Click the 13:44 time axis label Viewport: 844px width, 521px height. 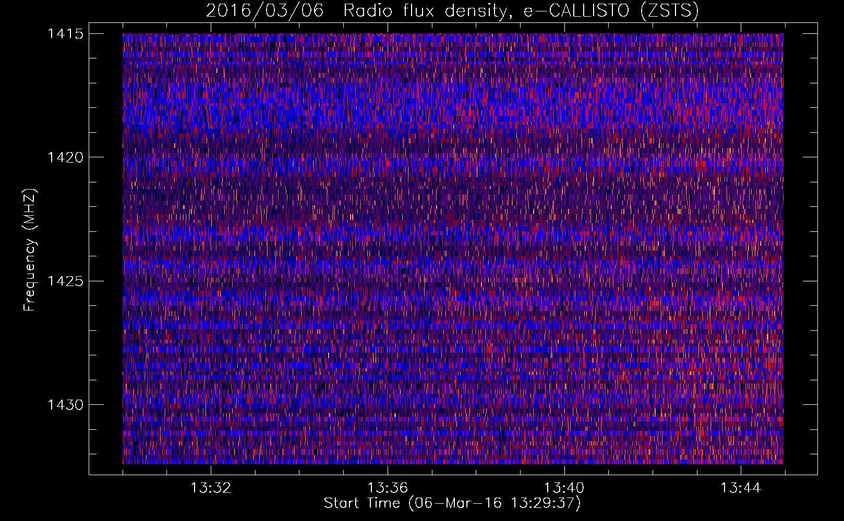741,488
